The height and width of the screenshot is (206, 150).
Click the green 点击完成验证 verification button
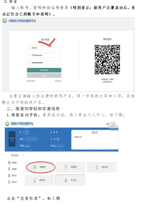[44, 70]
